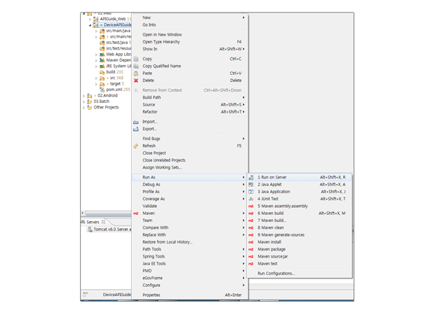Click the Run on Server icon
421x315 pixels.
pyautogui.click(x=251, y=178)
